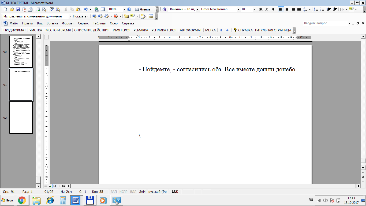This screenshot has height=206, width=366.
Task: Open the Правка menu
Action: coord(27,23)
